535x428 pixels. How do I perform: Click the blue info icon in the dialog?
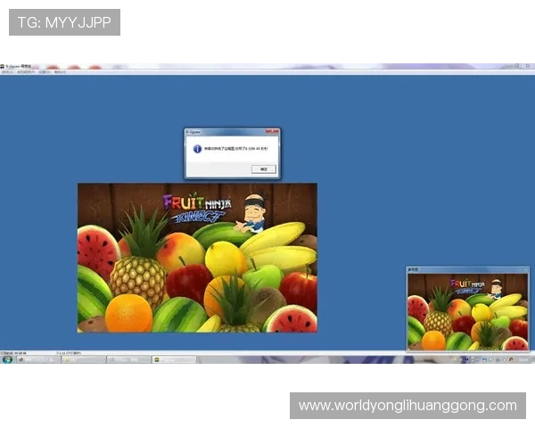pos(197,149)
